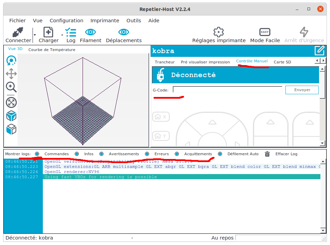Click the Home X button
Screen dimensions: 330x245
(x=161, y=117)
